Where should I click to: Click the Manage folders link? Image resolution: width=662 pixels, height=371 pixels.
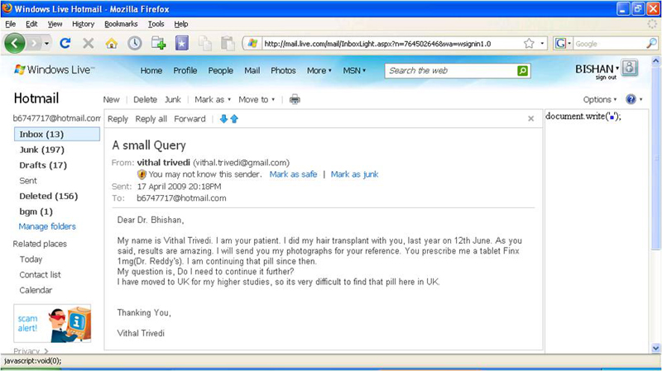click(47, 226)
